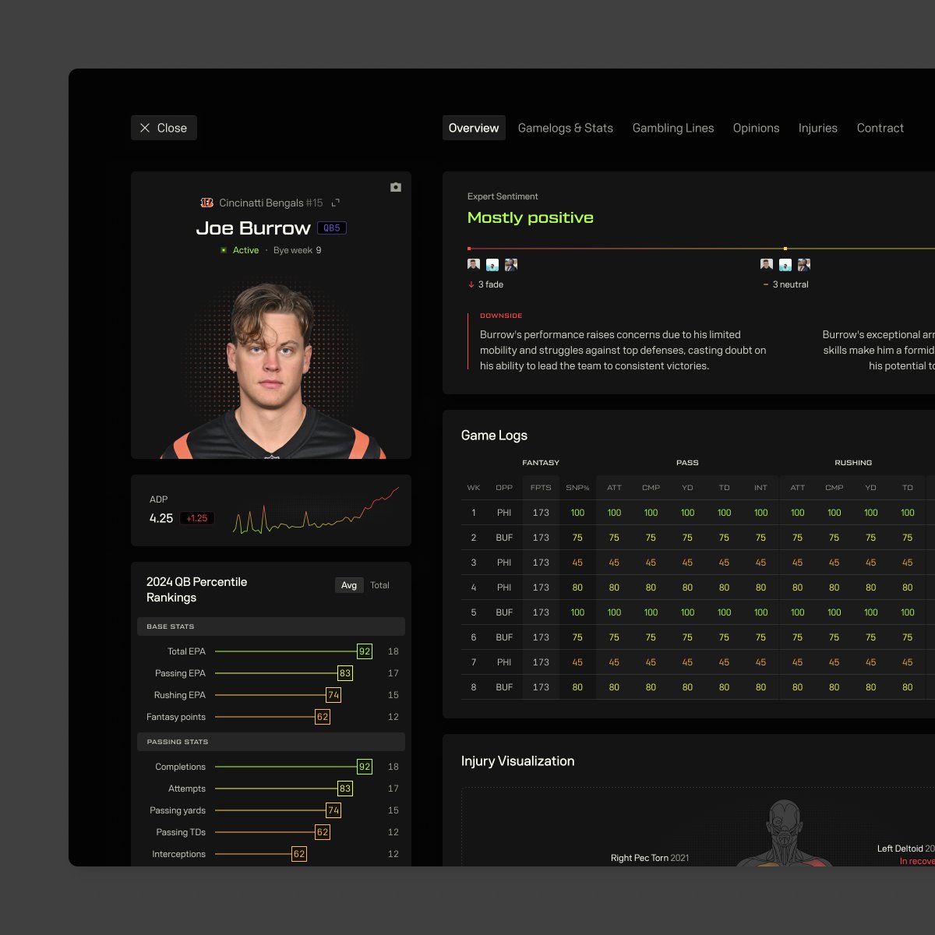Click the Cincinnati Bengals team logo
The height and width of the screenshot is (935, 935).
coord(206,203)
